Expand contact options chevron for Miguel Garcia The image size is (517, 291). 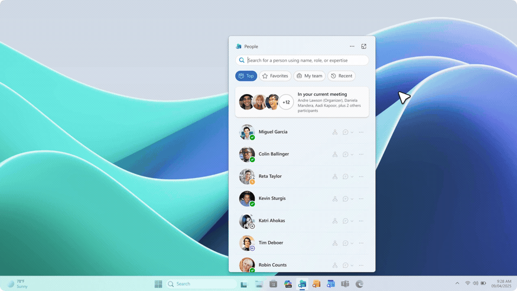pyautogui.click(x=352, y=132)
